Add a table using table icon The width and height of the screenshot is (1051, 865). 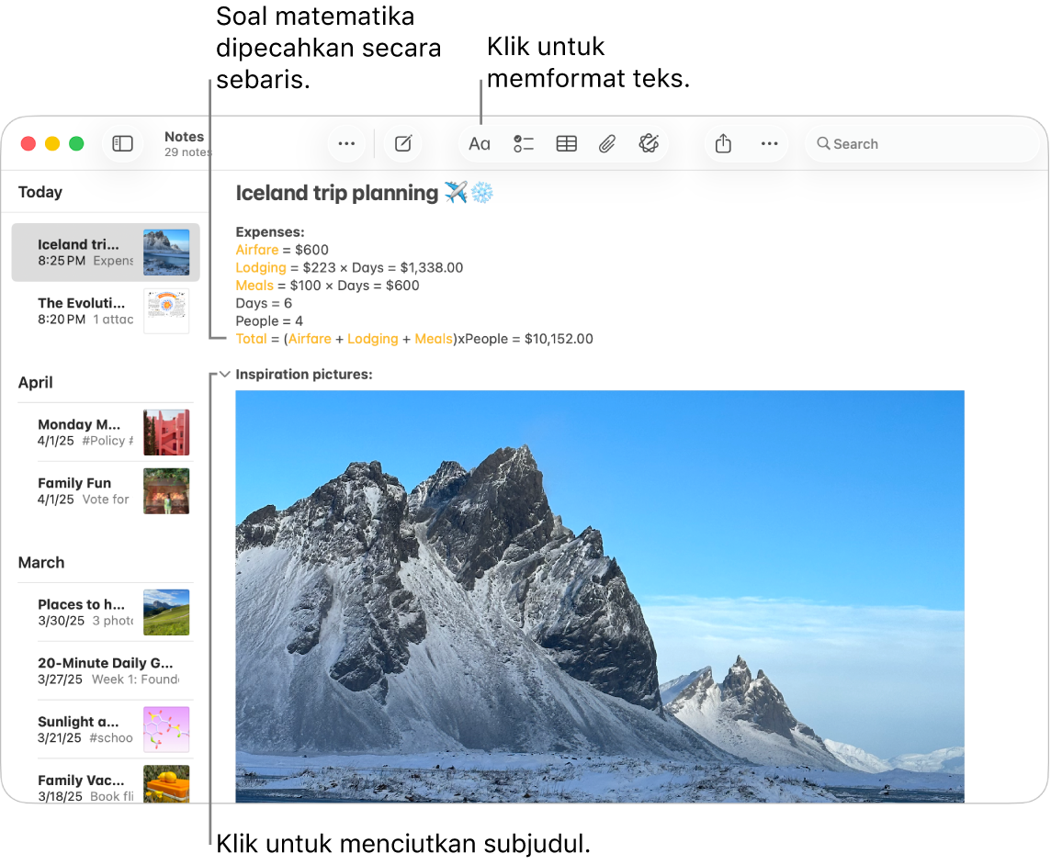[x=567, y=143]
